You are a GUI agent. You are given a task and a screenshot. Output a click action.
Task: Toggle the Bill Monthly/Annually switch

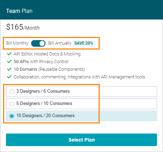tap(38, 43)
